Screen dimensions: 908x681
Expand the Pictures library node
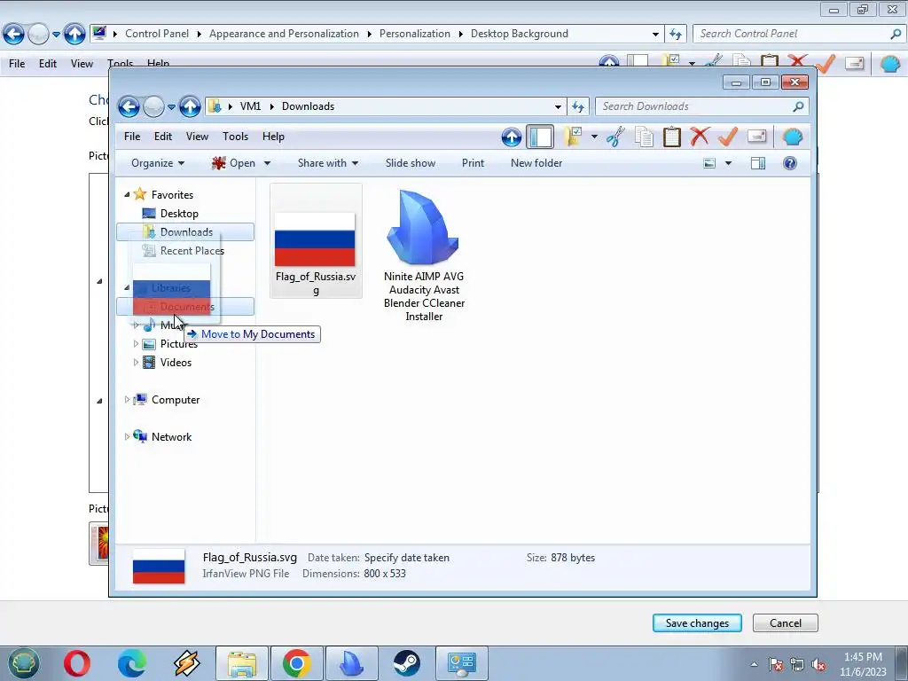point(136,344)
